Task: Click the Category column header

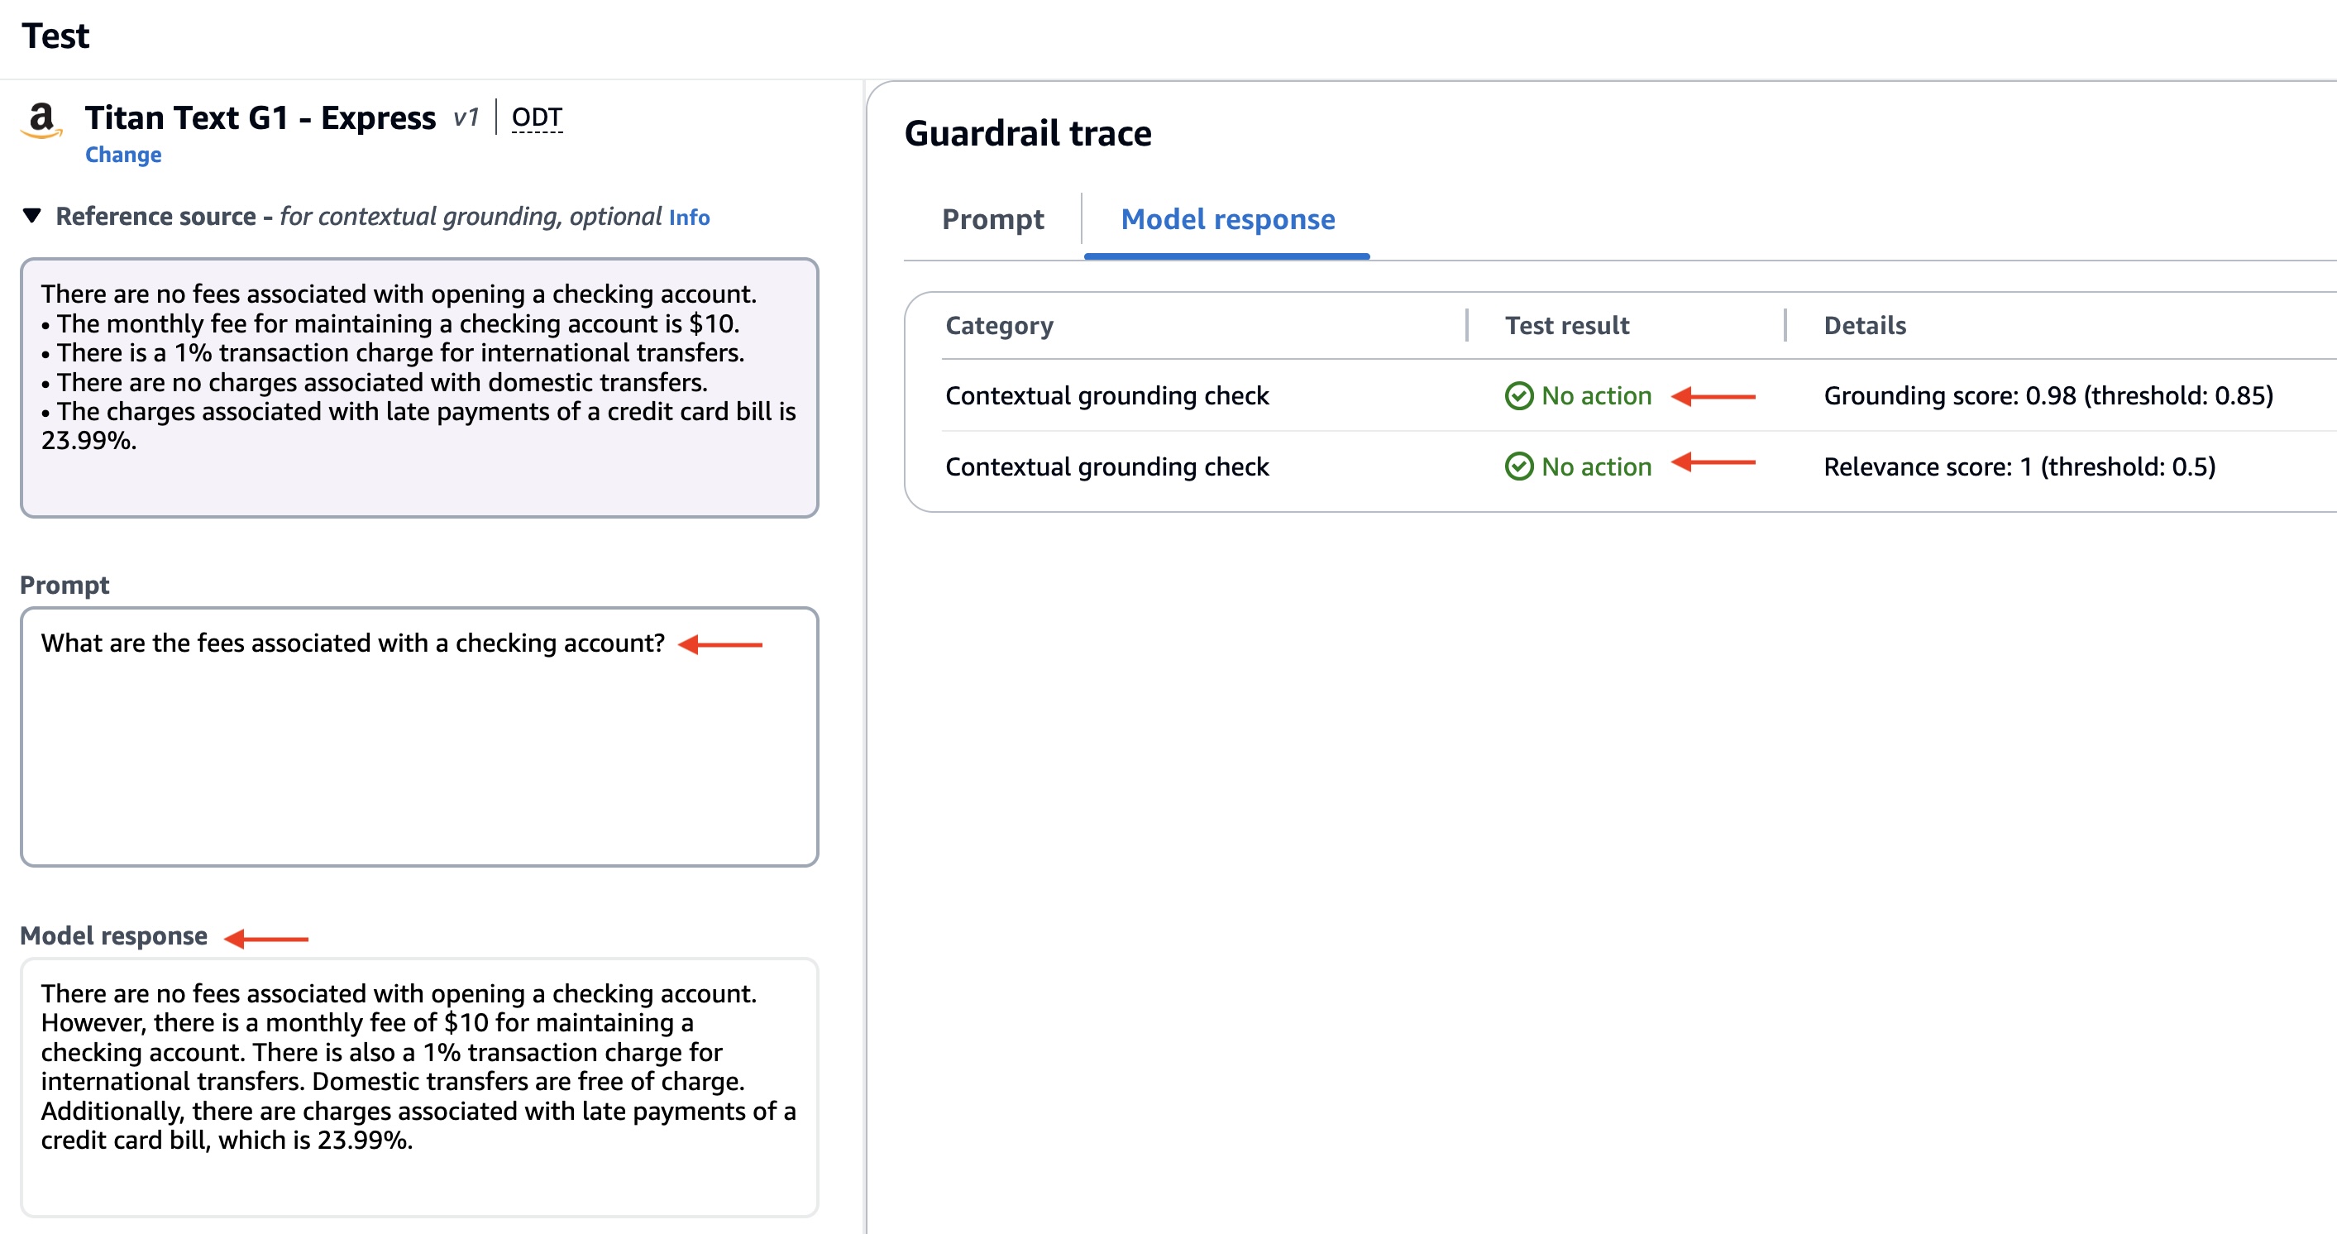Action: (x=999, y=326)
